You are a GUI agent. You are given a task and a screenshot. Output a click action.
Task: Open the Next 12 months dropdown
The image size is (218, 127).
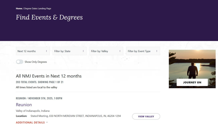[x=33, y=51]
